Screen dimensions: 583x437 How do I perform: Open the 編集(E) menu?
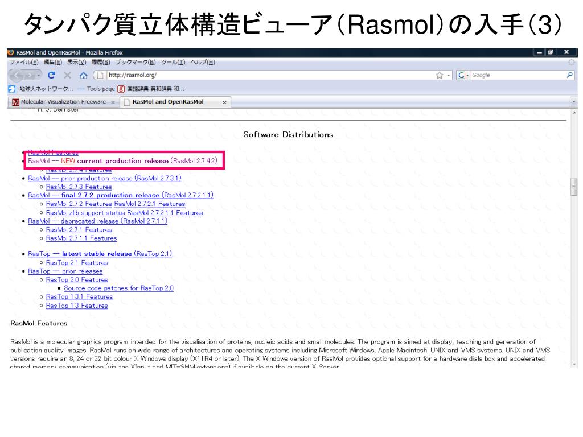tap(53, 62)
